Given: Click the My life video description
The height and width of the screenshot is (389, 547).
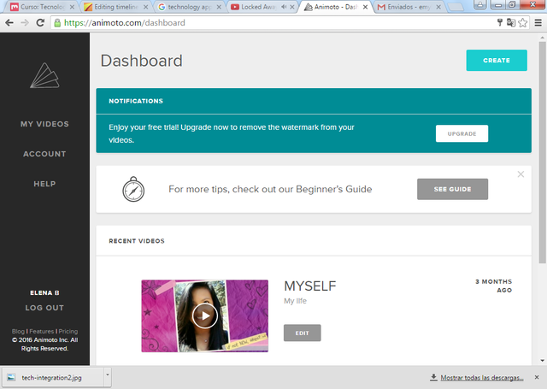Looking at the screenshot, I should pyautogui.click(x=295, y=301).
